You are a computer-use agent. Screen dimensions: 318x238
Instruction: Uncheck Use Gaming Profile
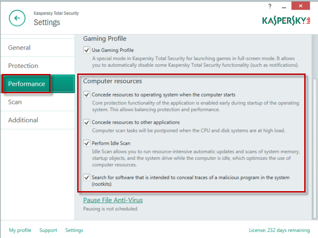tap(86, 50)
